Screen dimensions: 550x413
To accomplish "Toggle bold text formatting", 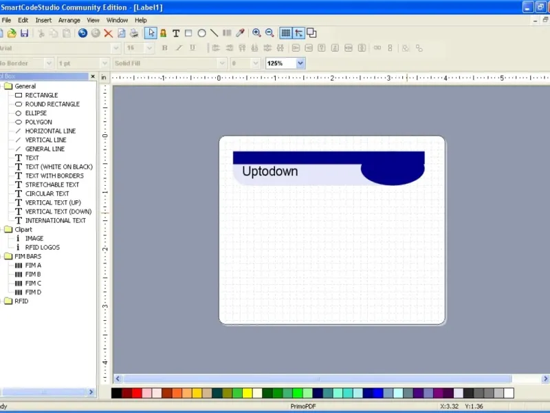I will click(x=165, y=48).
